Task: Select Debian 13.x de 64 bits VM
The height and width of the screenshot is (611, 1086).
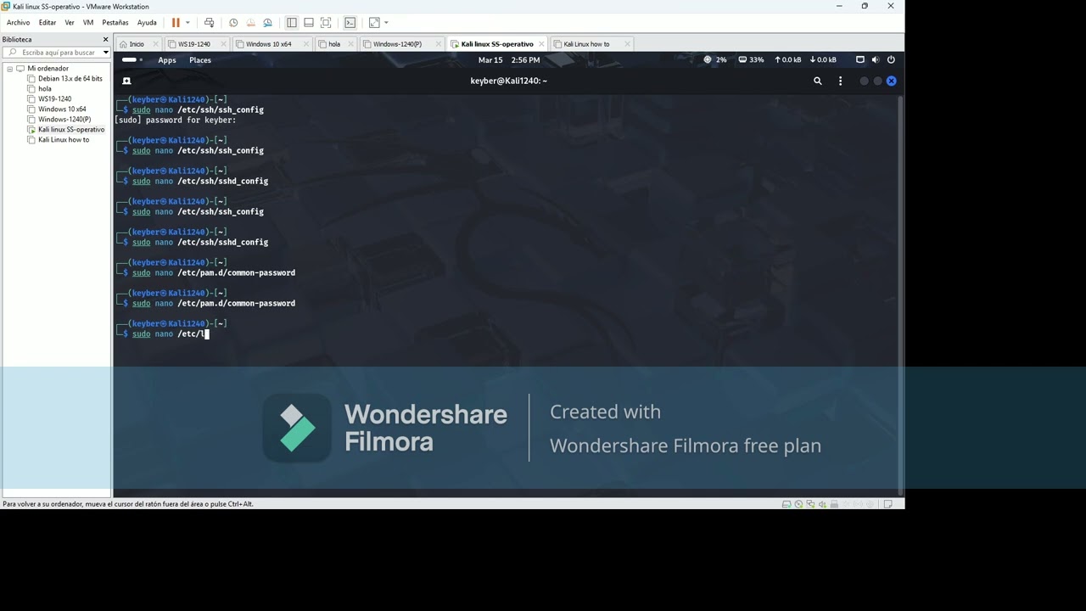Action: pos(70,79)
